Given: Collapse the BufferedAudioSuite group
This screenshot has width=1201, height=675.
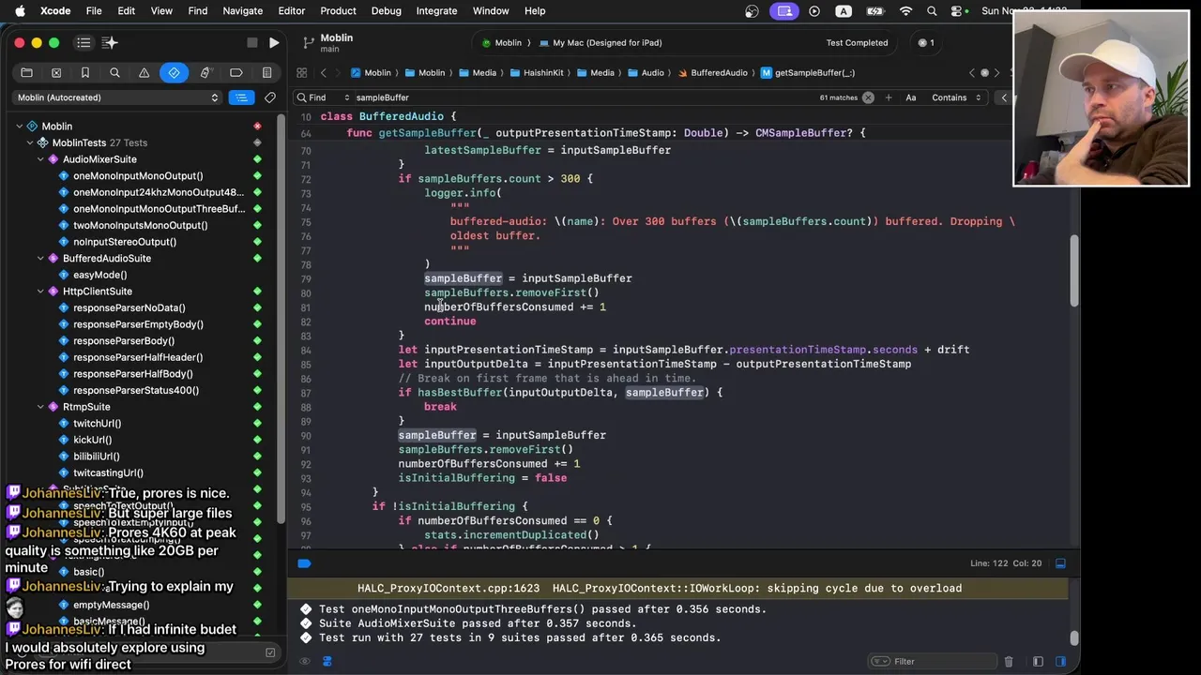Looking at the screenshot, I should point(41,259).
